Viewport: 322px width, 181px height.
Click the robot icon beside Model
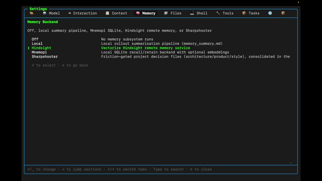pyautogui.click(x=45, y=13)
